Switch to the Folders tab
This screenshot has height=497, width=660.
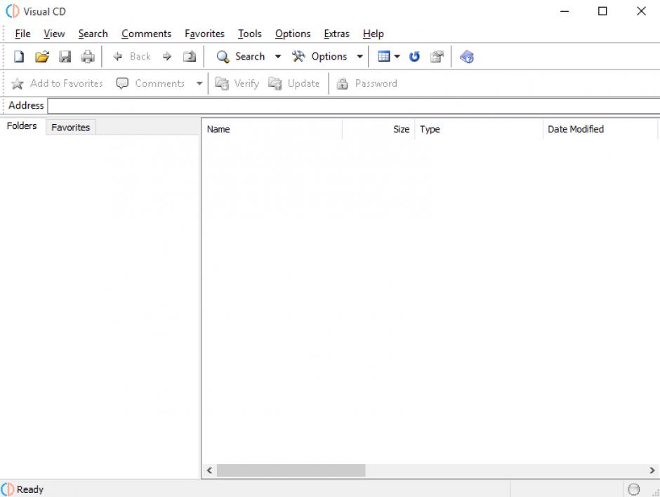(22, 126)
